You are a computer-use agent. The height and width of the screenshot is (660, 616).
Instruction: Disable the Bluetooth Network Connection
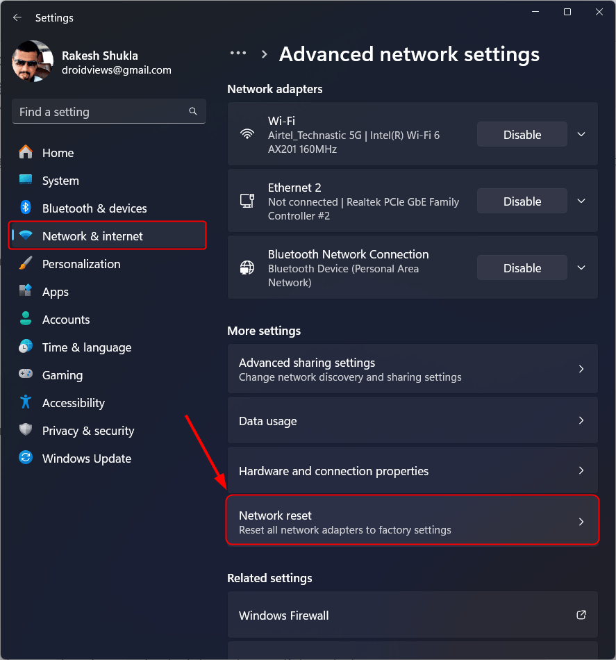point(522,268)
